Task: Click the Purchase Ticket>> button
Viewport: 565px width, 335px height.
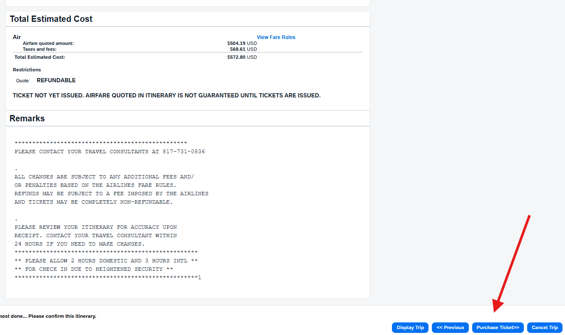Action: pyautogui.click(x=498, y=327)
